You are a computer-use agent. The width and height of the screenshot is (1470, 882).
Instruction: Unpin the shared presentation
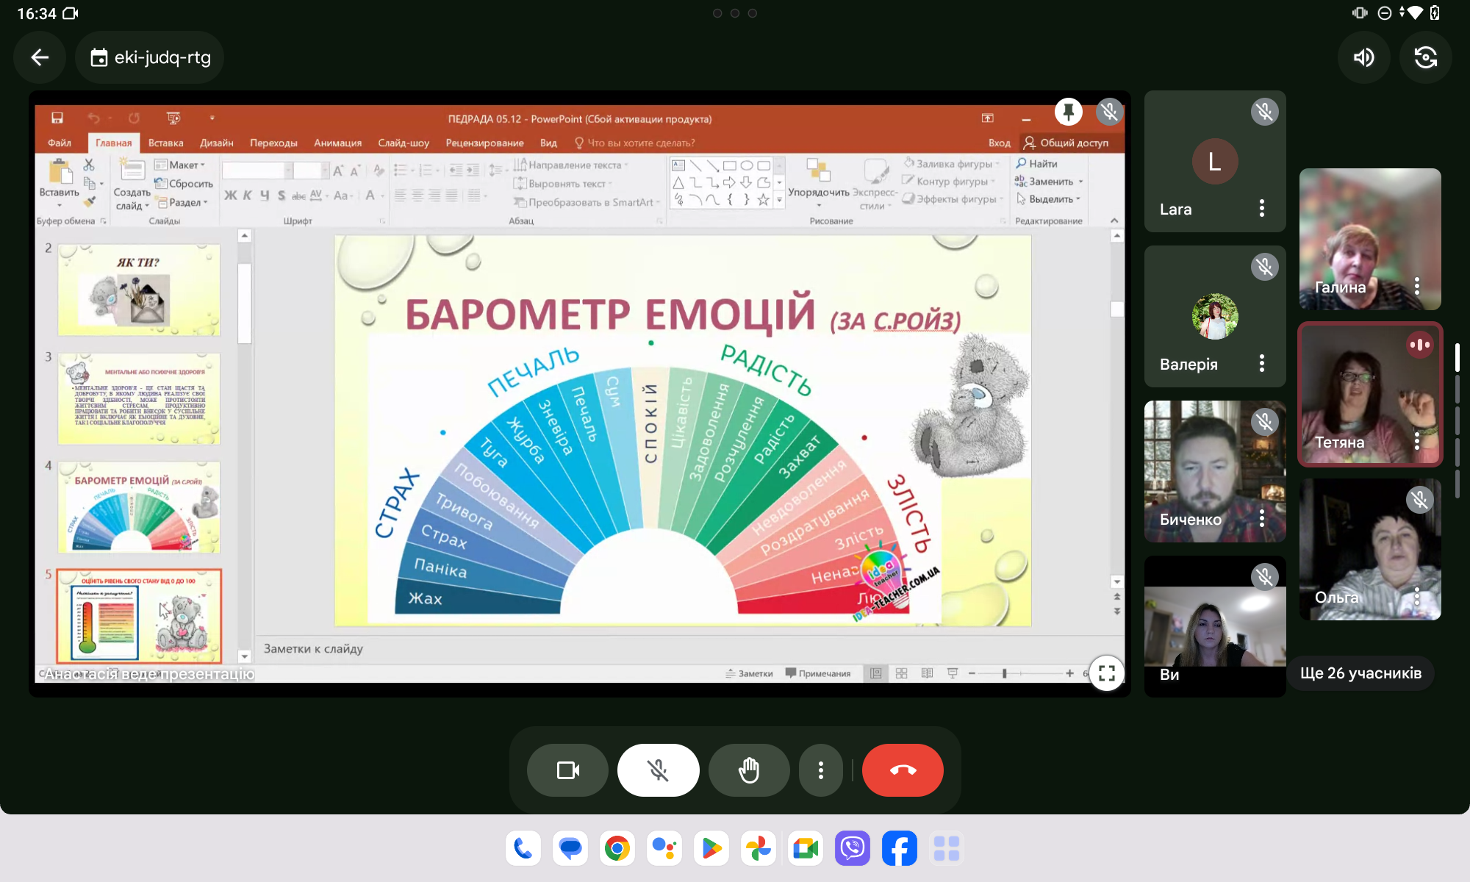(1068, 112)
